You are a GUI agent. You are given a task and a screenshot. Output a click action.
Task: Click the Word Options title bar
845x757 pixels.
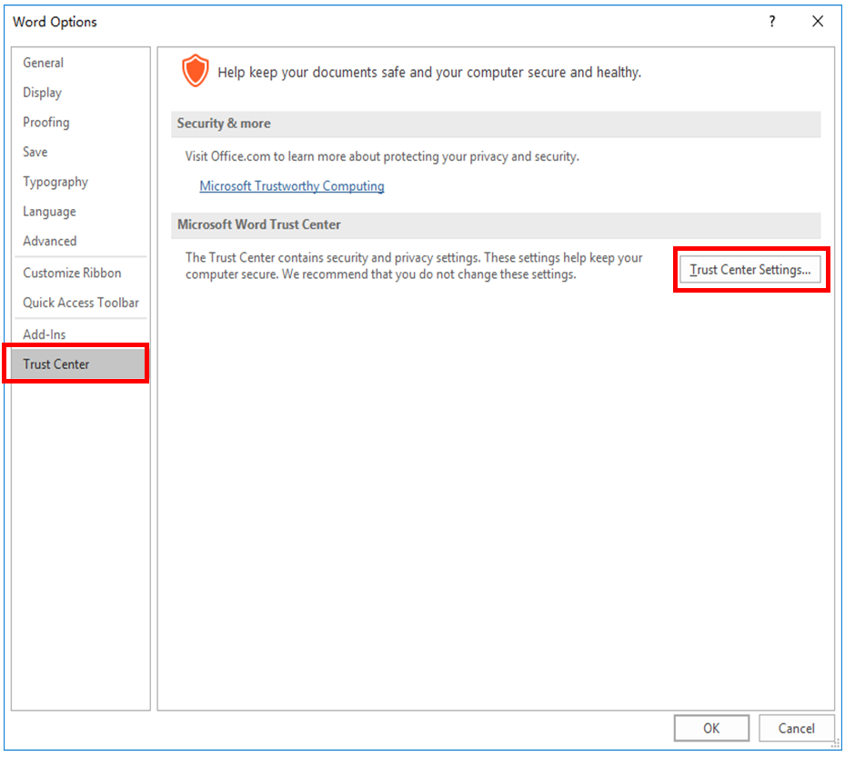[x=364, y=21]
